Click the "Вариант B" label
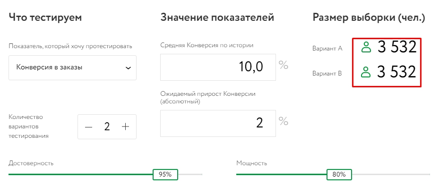Screen dimensions: 439x194 (327, 73)
